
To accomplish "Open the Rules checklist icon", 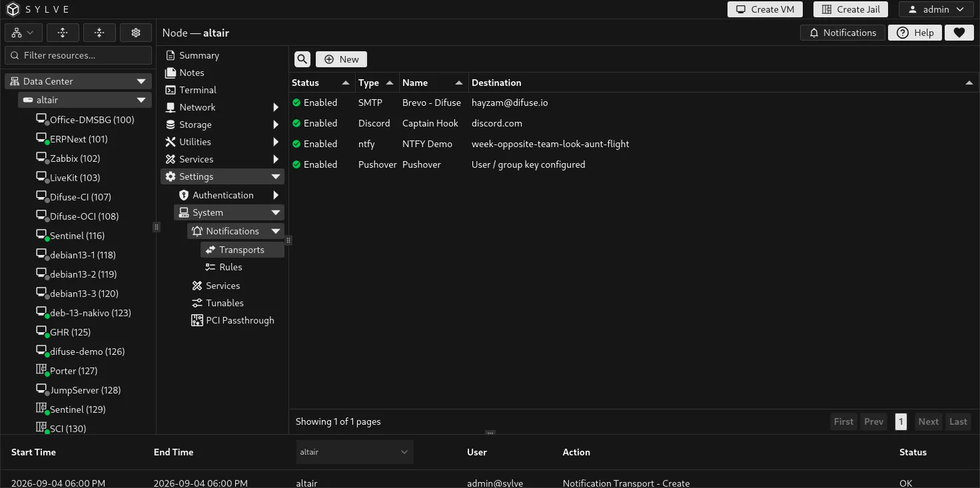I will [x=211, y=267].
